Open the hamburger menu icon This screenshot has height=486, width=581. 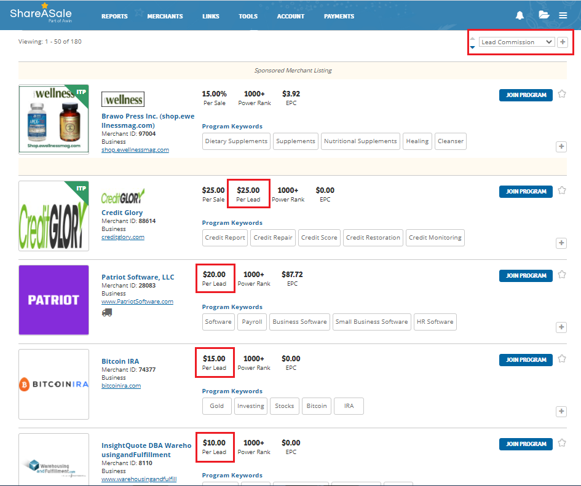[563, 15]
